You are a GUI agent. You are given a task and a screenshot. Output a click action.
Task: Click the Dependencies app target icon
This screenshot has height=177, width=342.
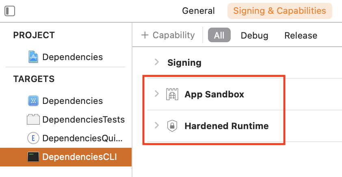[33, 101]
